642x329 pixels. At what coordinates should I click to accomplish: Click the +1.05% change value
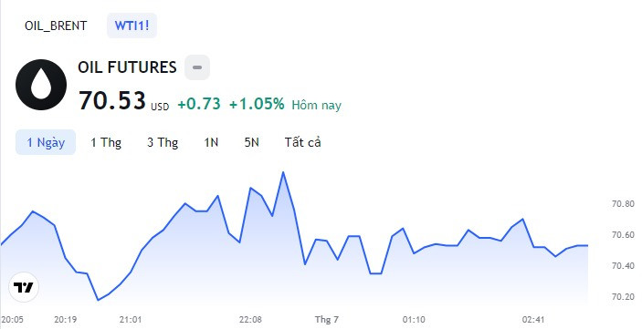(x=257, y=104)
